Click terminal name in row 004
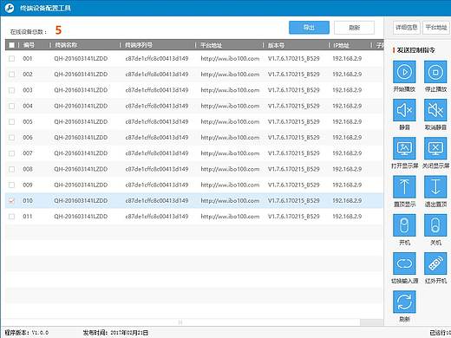 point(81,106)
